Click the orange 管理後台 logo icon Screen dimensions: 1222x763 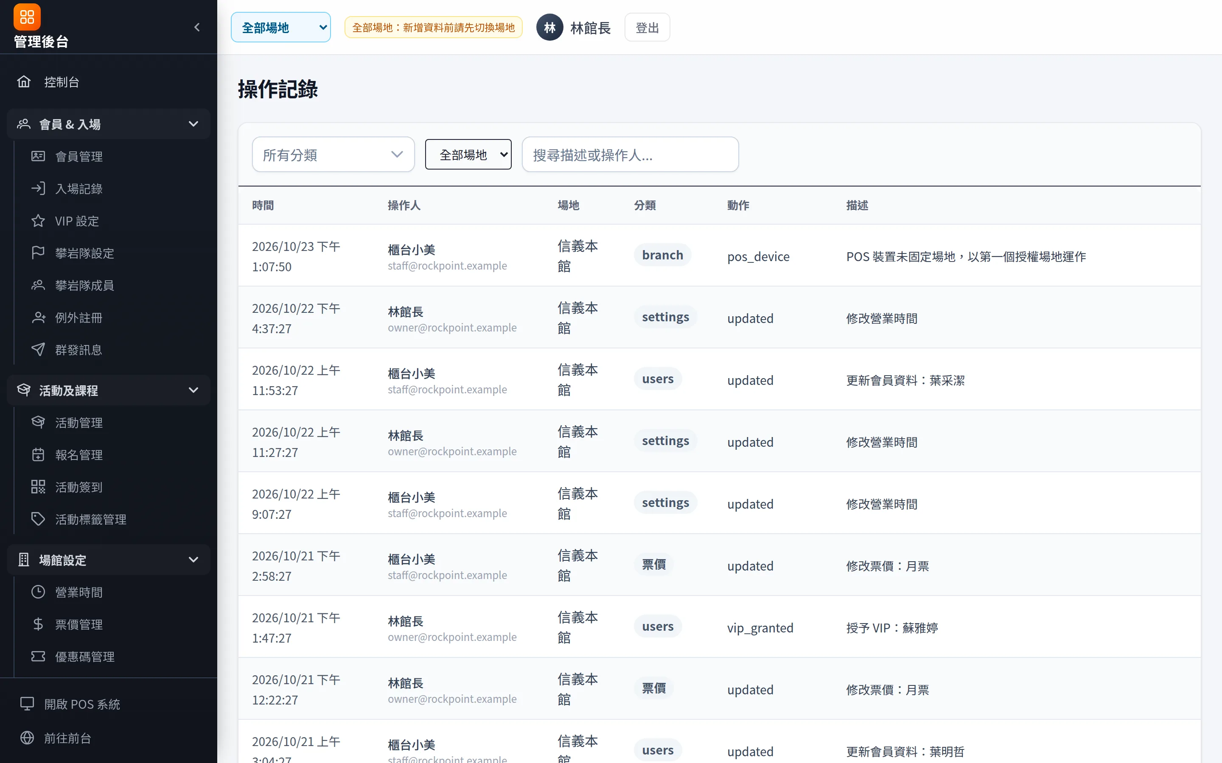click(x=27, y=17)
